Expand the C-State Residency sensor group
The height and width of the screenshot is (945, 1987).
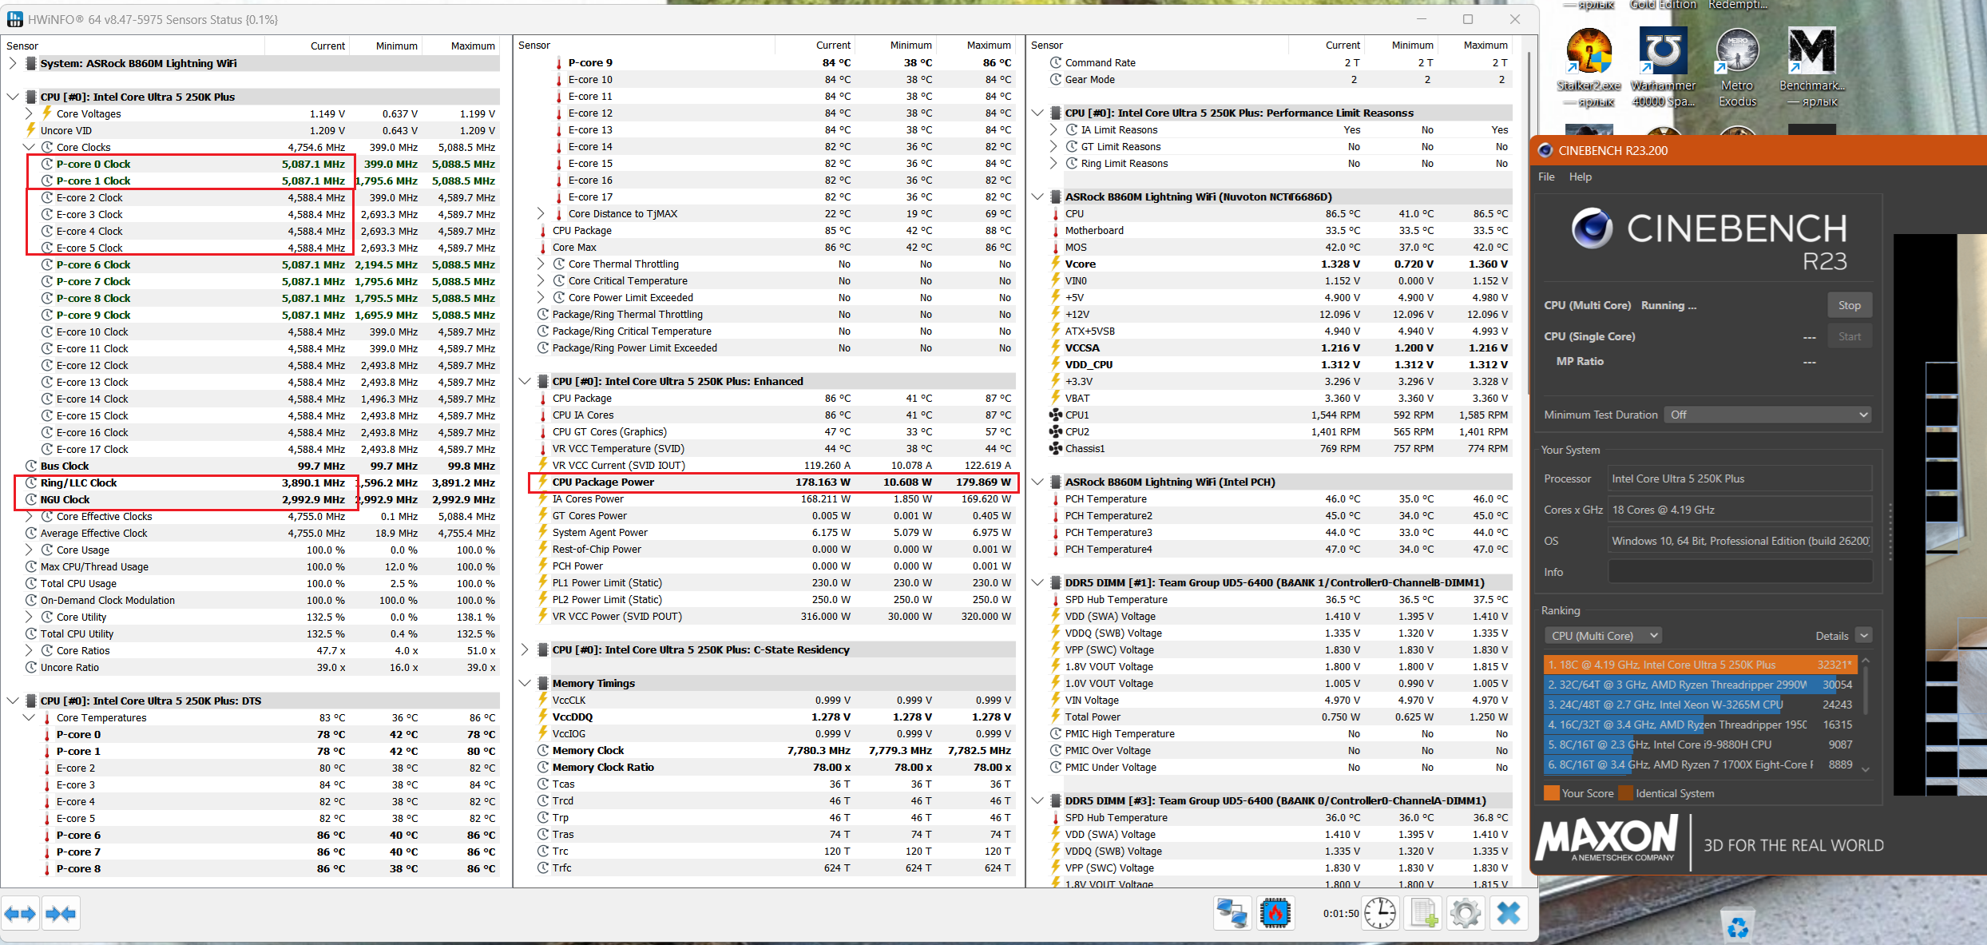tap(526, 650)
